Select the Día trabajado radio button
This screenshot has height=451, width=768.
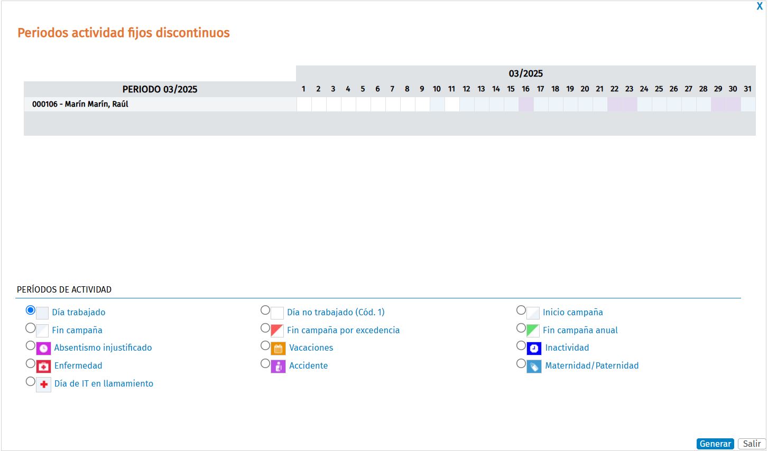point(31,310)
